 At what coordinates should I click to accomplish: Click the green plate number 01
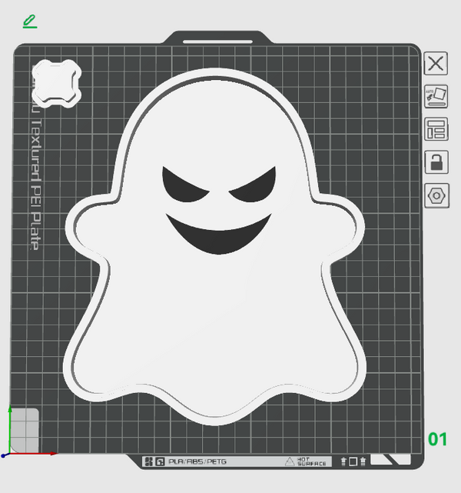tap(437, 439)
